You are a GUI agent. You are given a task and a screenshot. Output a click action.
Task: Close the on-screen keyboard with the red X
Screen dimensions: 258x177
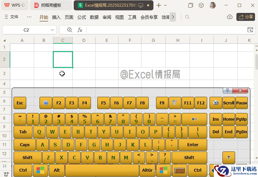pos(240,90)
